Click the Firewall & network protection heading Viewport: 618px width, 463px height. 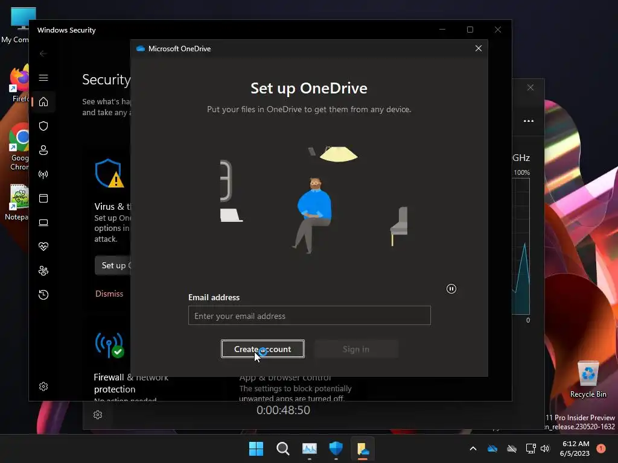pos(131,383)
